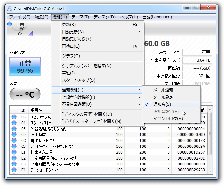Open グラフ(G) from the menu
Viewport: 224px width, 186px height.
coord(97,56)
